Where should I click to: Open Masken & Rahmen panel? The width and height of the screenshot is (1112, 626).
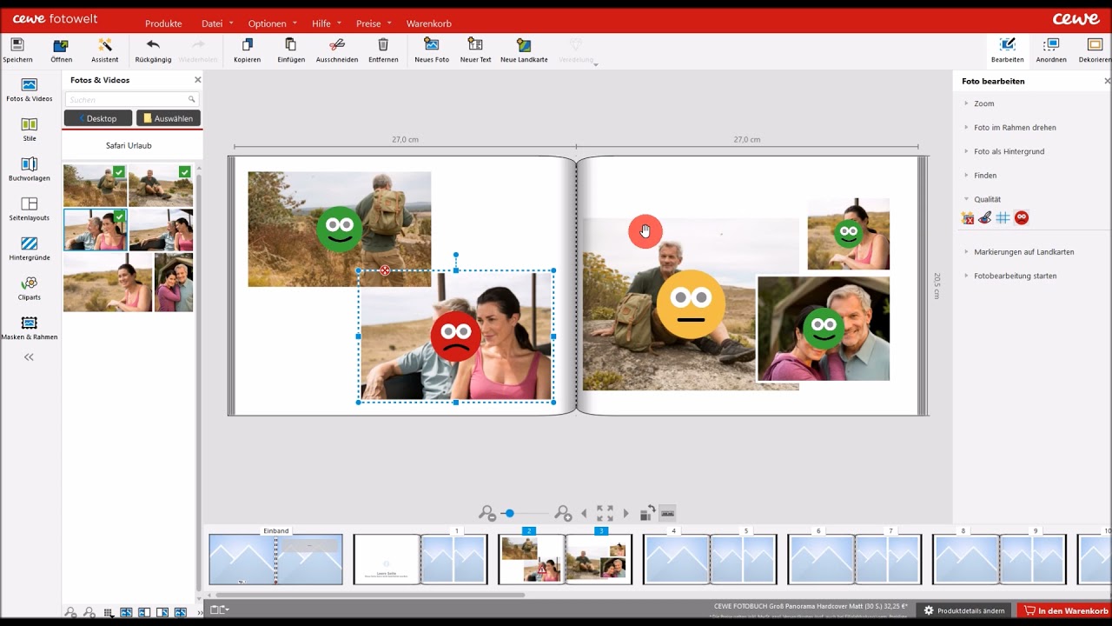[30, 328]
